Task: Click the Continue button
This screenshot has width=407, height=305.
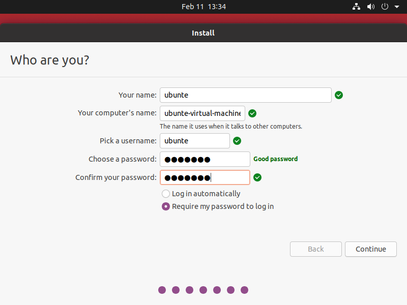Action: coord(371,249)
